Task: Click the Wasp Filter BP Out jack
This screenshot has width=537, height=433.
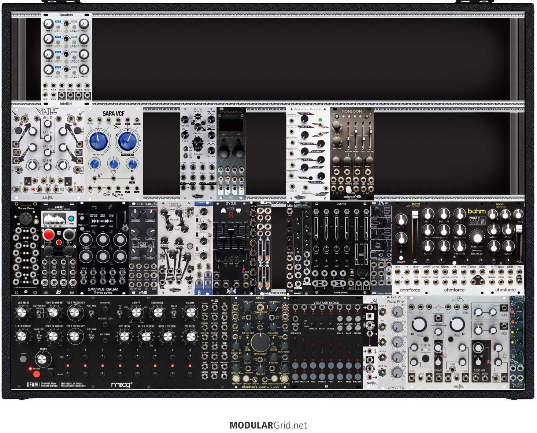Action: (382, 357)
